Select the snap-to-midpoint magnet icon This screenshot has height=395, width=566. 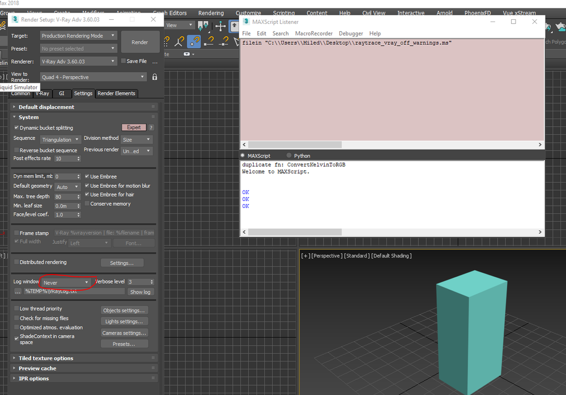(224, 41)
